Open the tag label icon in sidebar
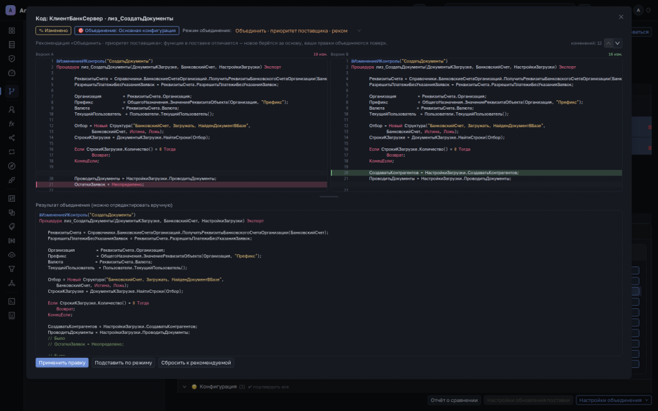This screenshot has height=411, width=658. 12,227
